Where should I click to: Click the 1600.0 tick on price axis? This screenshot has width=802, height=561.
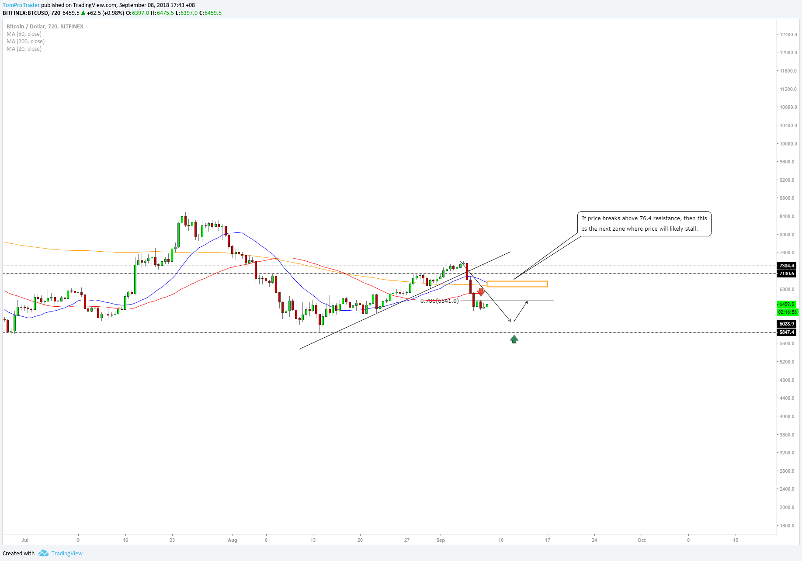tap(787, 526)
